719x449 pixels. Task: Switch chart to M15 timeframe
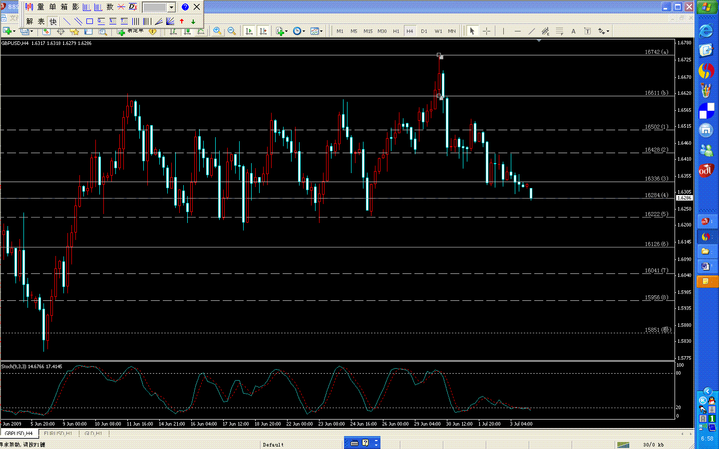tap(368, 31)
